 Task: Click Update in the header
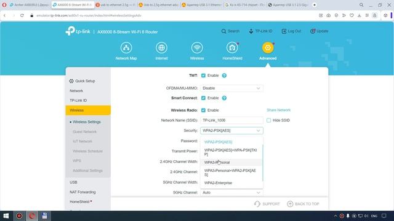coord(319,31)
